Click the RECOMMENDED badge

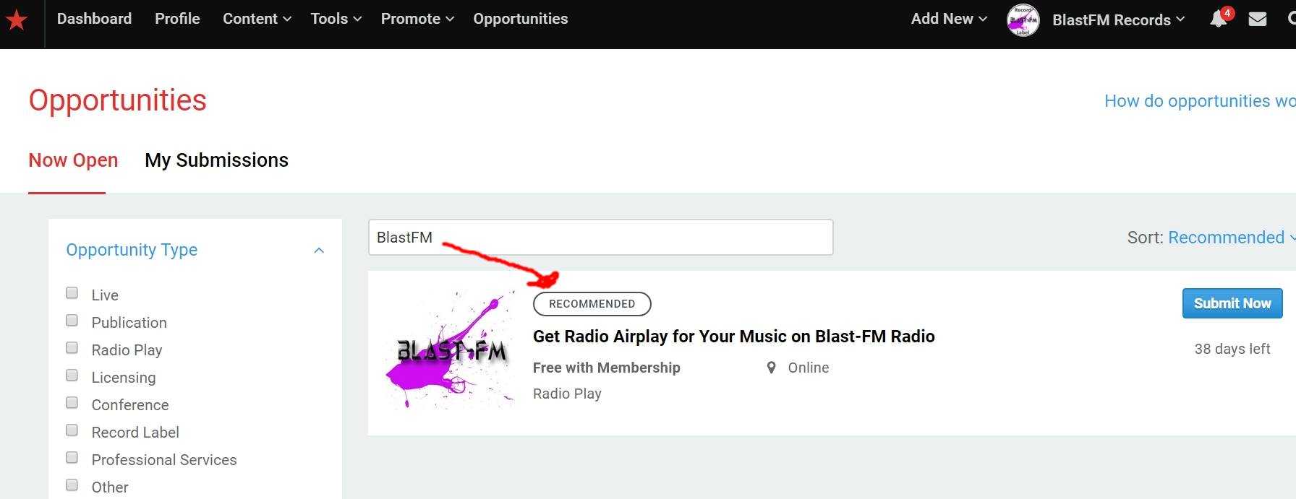pos(592,304)
